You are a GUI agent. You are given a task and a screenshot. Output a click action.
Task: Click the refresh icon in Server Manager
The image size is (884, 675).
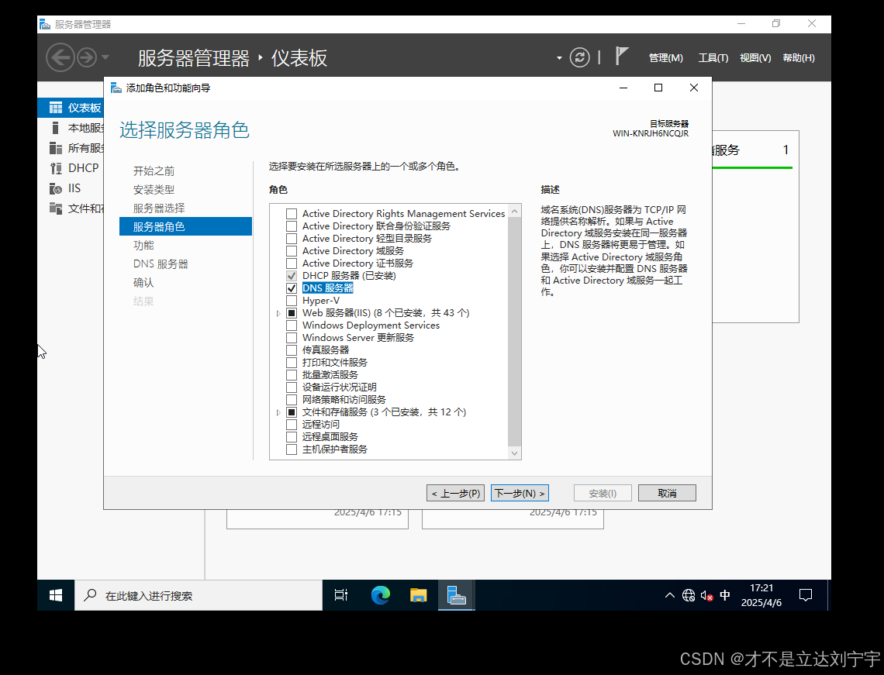click(579, 57)
